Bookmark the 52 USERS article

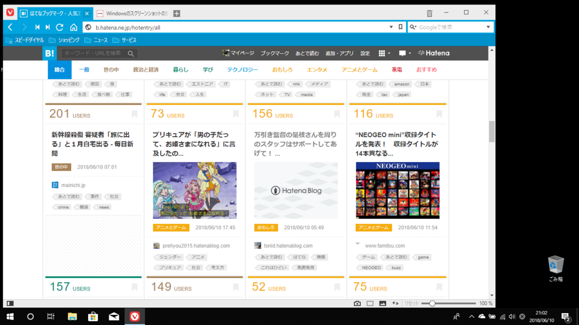pyautogui.click(x=337, y=287)
